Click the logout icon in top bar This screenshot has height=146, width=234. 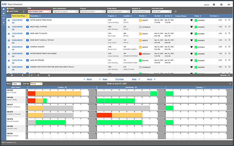click(x=229, y=4)
